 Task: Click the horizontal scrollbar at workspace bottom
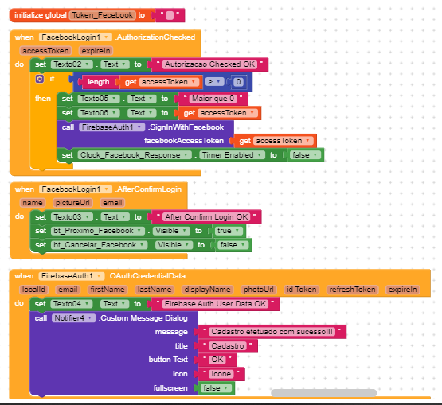click(324, 393)
